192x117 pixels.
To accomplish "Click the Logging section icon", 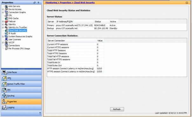I will pos(4,108).
